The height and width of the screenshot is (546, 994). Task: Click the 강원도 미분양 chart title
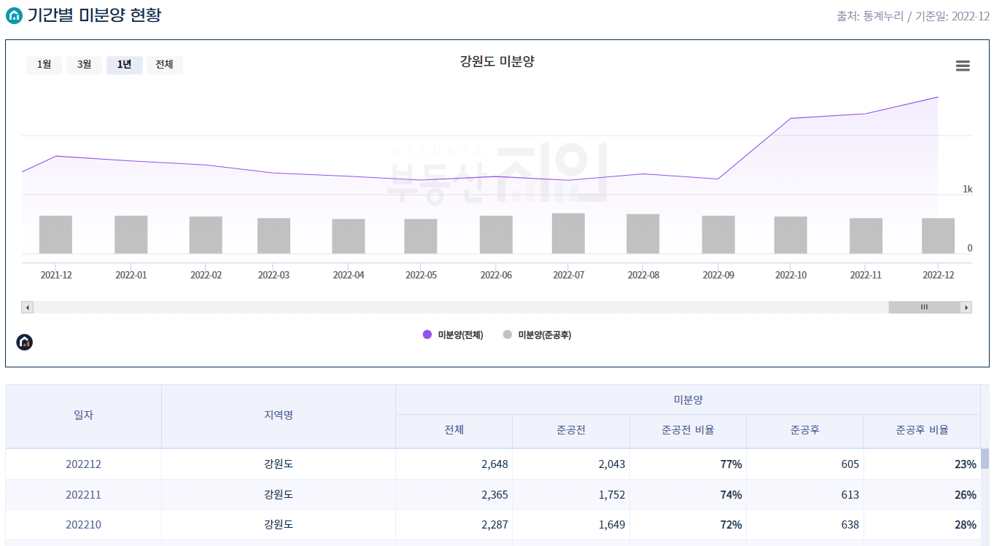coord(497,61)
